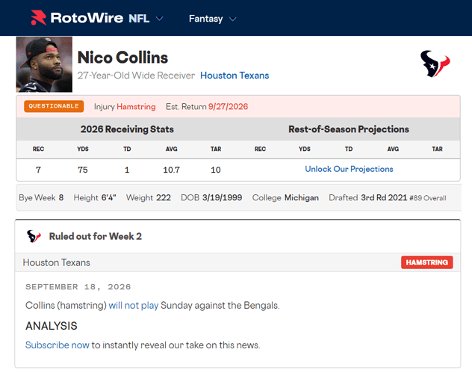Click the yards value 75
Screen dimensions: 472x373
(83, 170)
